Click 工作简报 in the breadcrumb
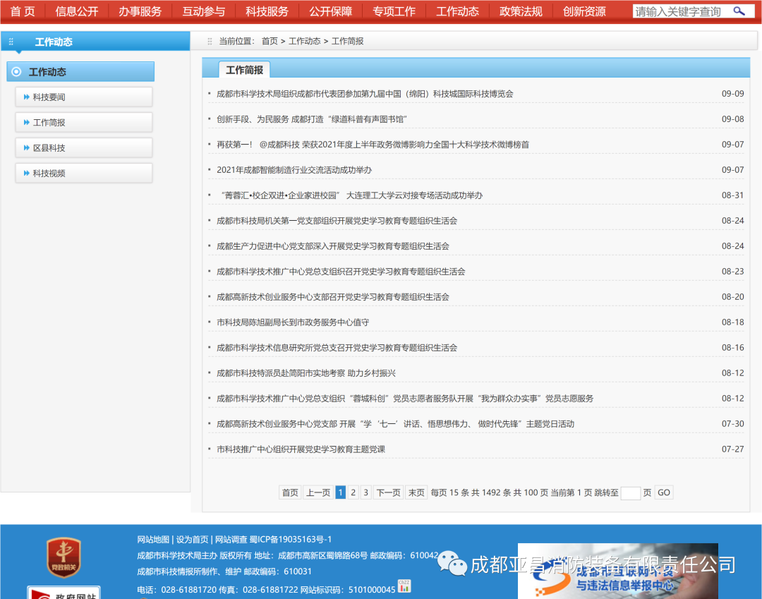The height and width of the screenshot is (599, 762). point(347,42)
